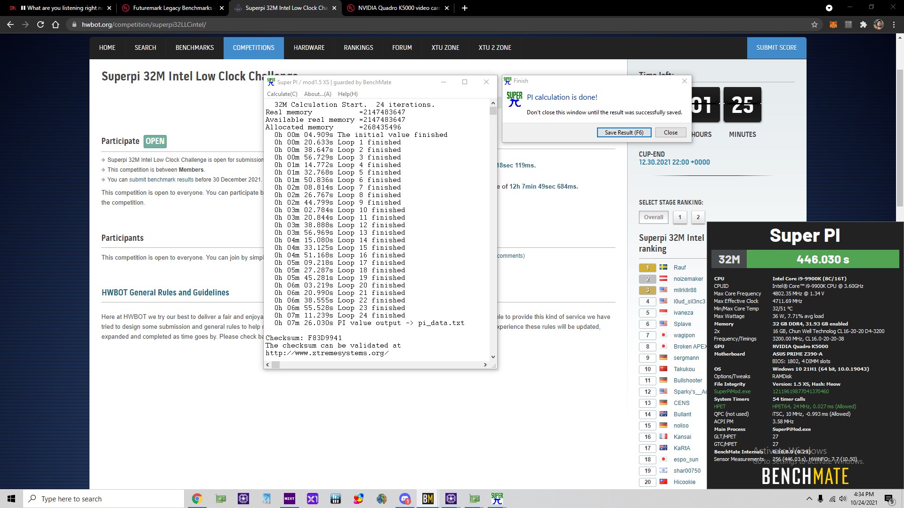904x508 pixels.
Task: Open the COMPETITIONS nav item
Action: 253,48
